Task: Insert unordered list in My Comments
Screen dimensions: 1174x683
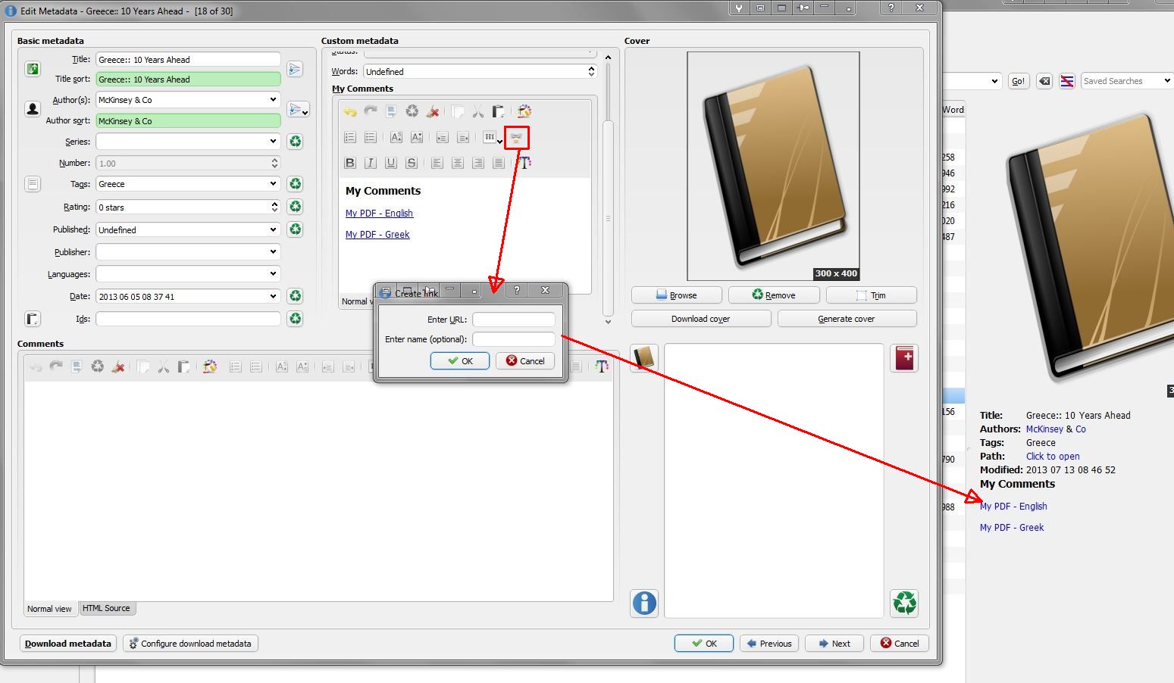Action: pos(371,137)
